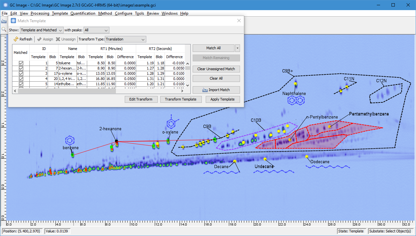Select the 2-hexanone black node on plot

[x=116, y=141]
